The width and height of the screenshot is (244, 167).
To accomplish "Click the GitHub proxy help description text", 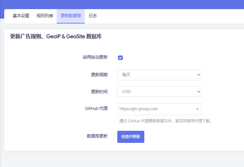I will 166,121.
